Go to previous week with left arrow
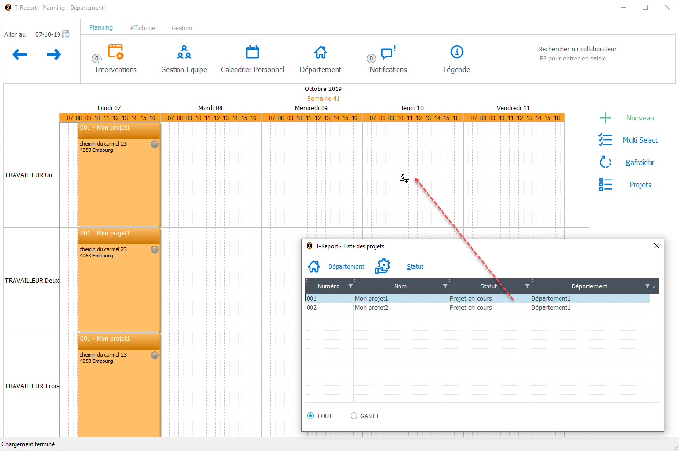Image resolution: width=679 pixels, height=451 pixels. (19, 55)
